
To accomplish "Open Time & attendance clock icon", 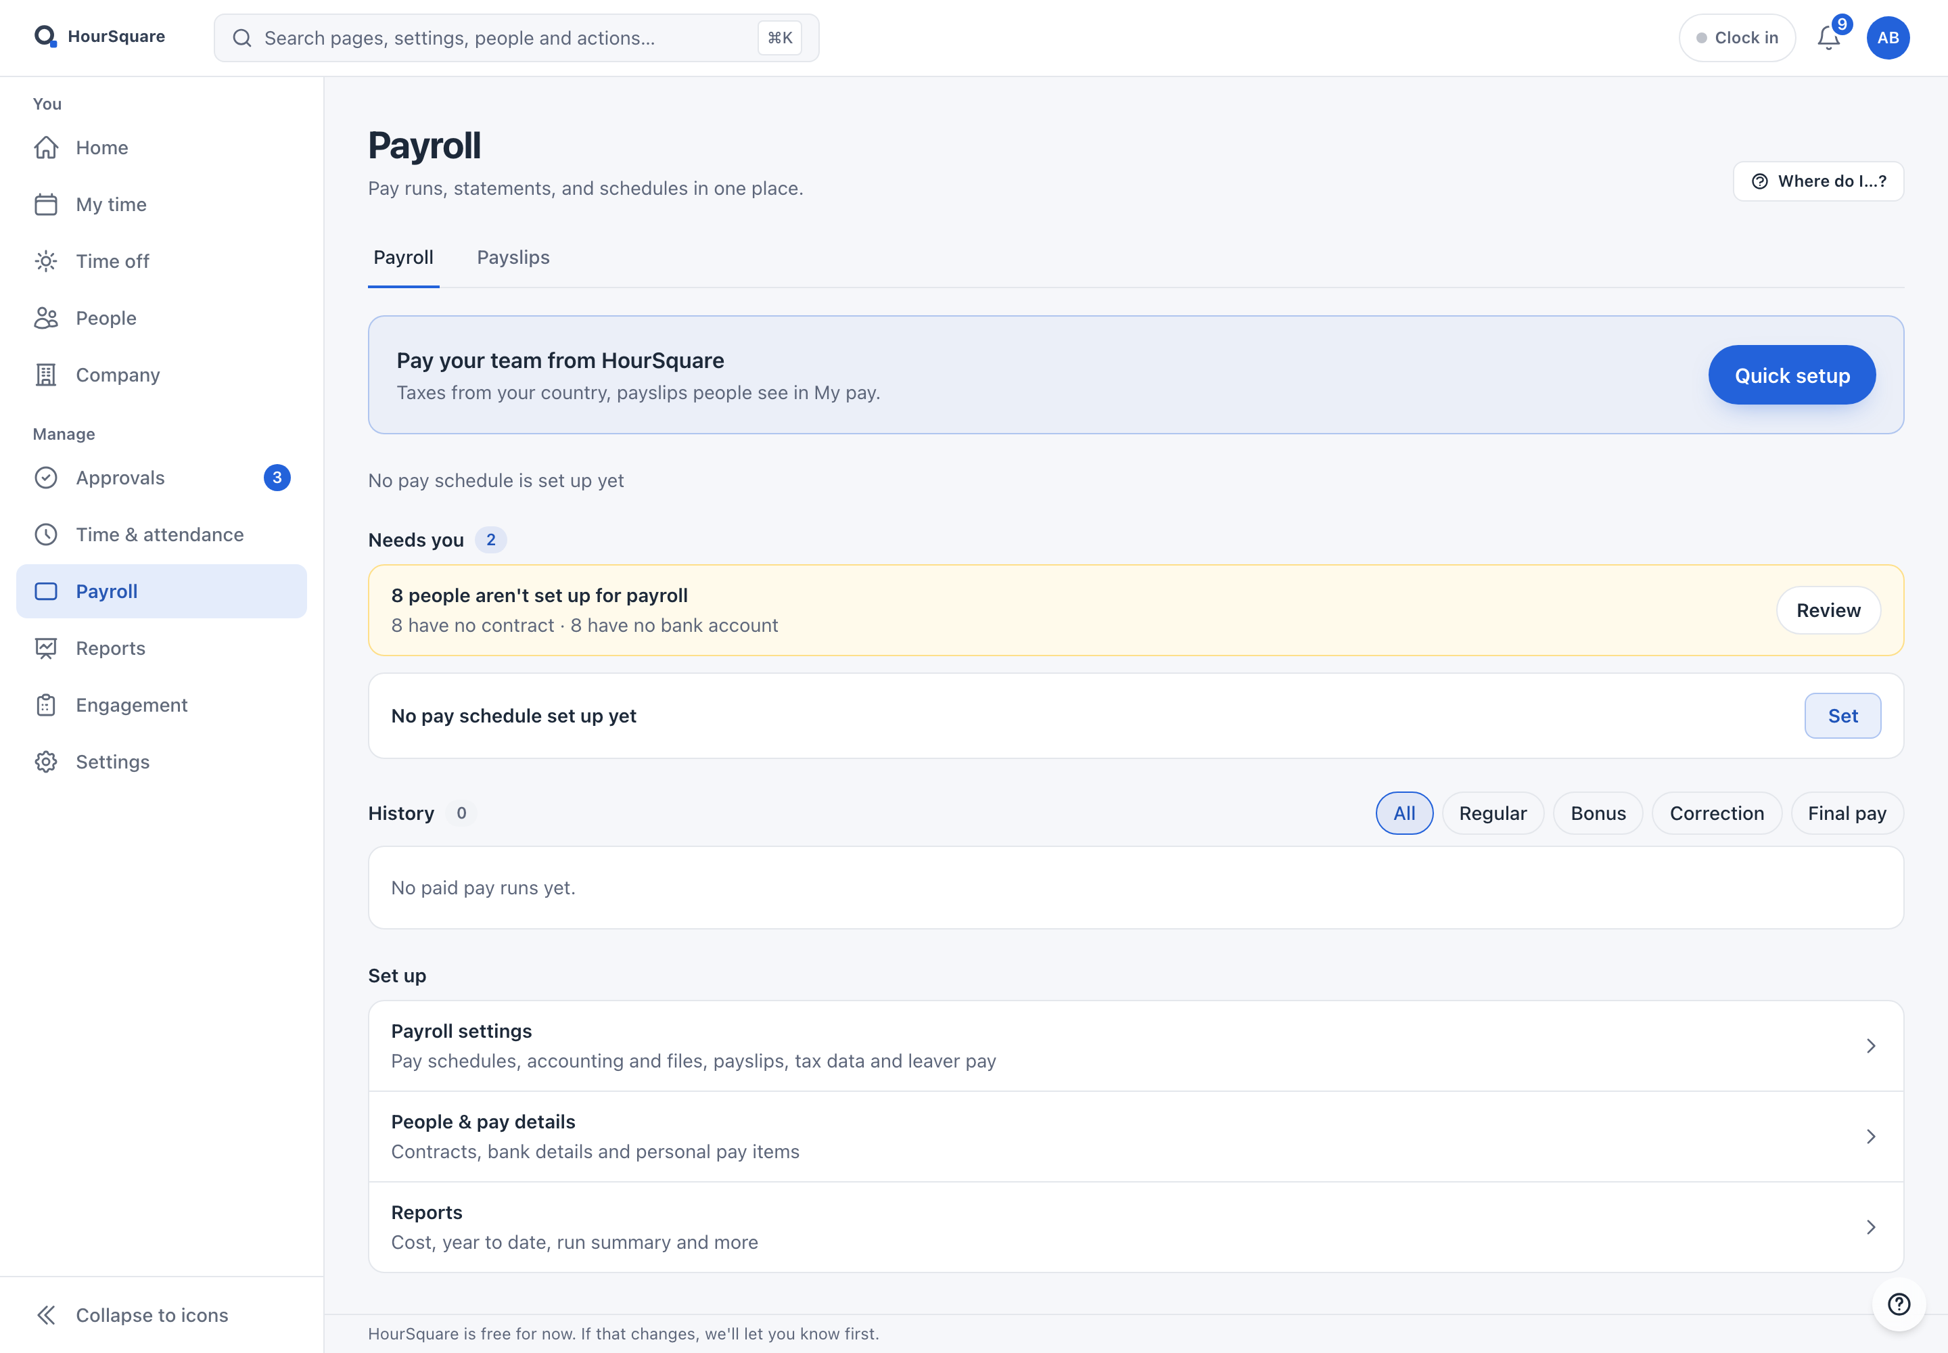I will coord(46,534).
